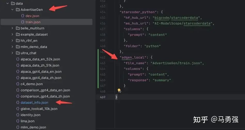Place cursor on "adgen_local" key
The height and width of the screenshot is (130, 245).
click(133, 58)
